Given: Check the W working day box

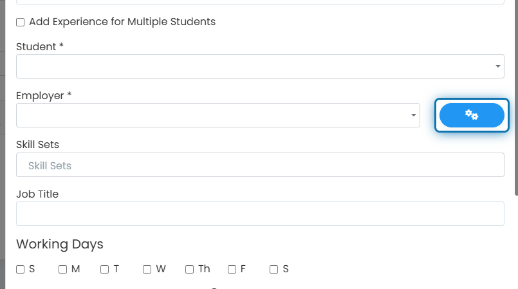Looking at the screenshot, I should coord(147,270).
